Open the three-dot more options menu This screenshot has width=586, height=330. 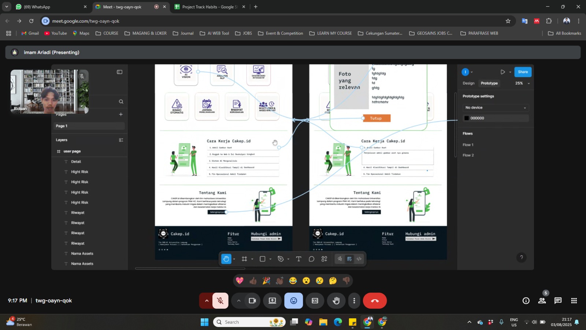pyautogui.click(x=354, y=301)
